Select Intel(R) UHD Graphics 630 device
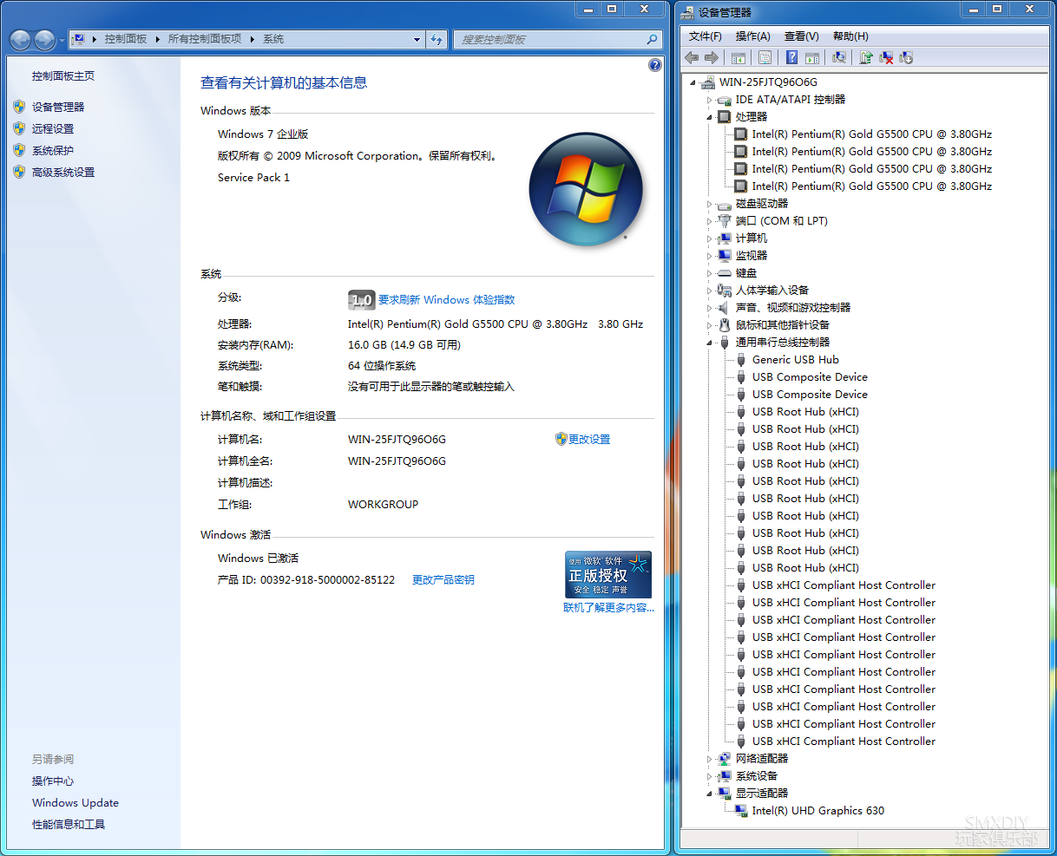Image resolution: width=1057 pixels, height=856 pixels. (818, 811)
